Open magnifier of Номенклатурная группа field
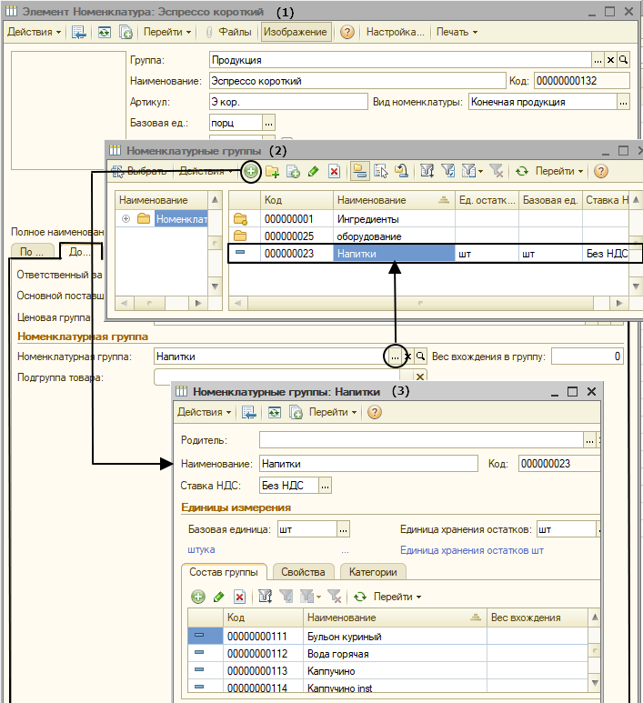Image resolution: width=643 pixels, height=703 pixels. (x=420, y=357)
